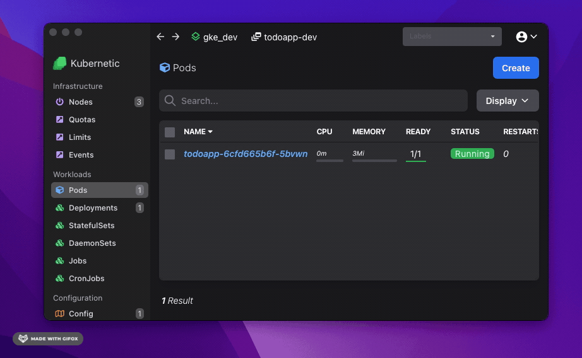Open DaemonSets in the sidebar
Viewport: 582px width, 358px height.
tap(100, 243)
